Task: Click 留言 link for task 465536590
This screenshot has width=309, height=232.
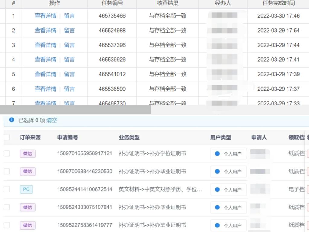Action: (69, 89)
